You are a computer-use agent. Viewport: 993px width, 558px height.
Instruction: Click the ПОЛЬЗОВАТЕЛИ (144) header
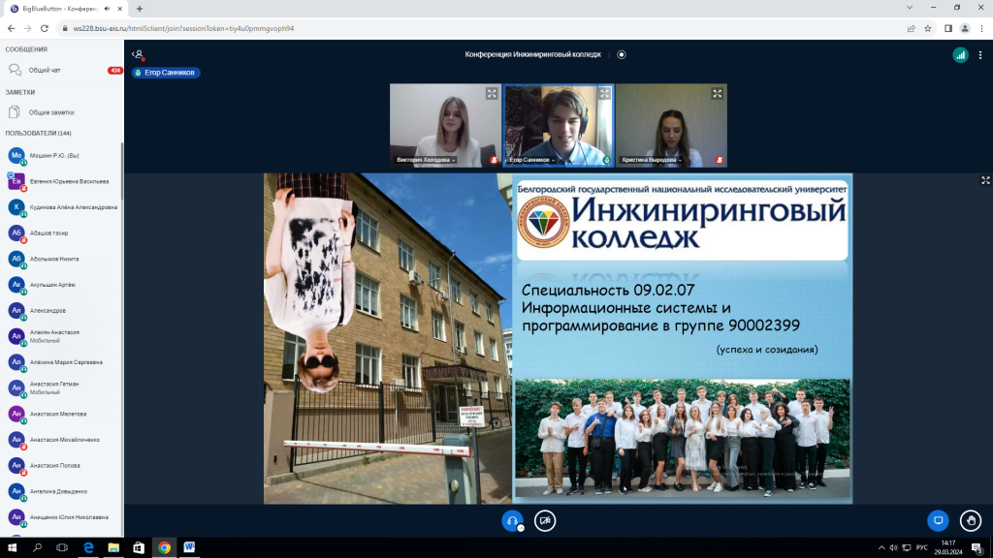click(x=38, y=134)
